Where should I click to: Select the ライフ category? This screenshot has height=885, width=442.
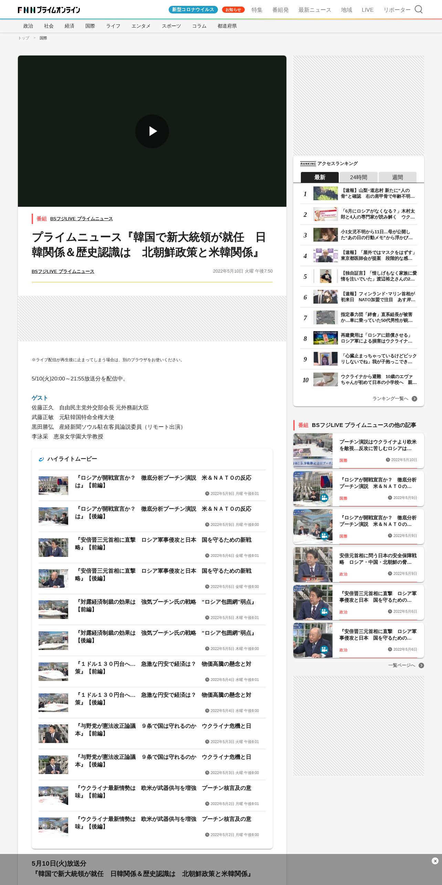coord(113,26)
